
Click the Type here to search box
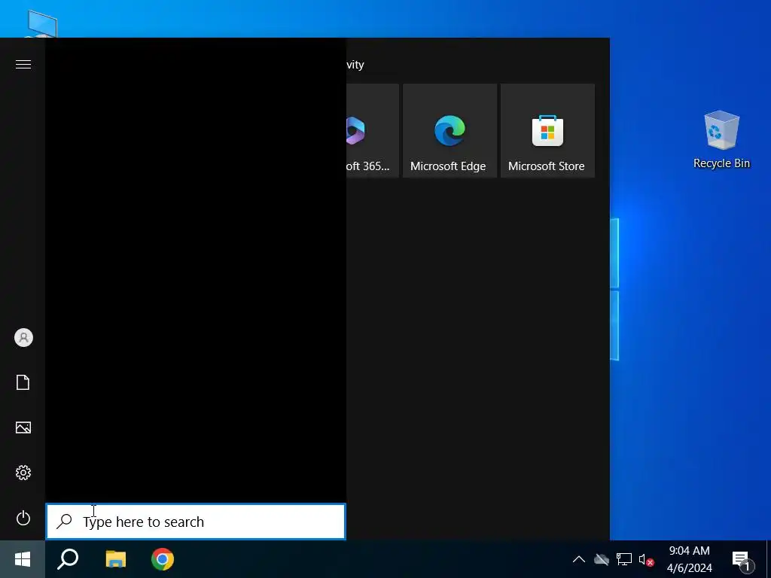196,522
